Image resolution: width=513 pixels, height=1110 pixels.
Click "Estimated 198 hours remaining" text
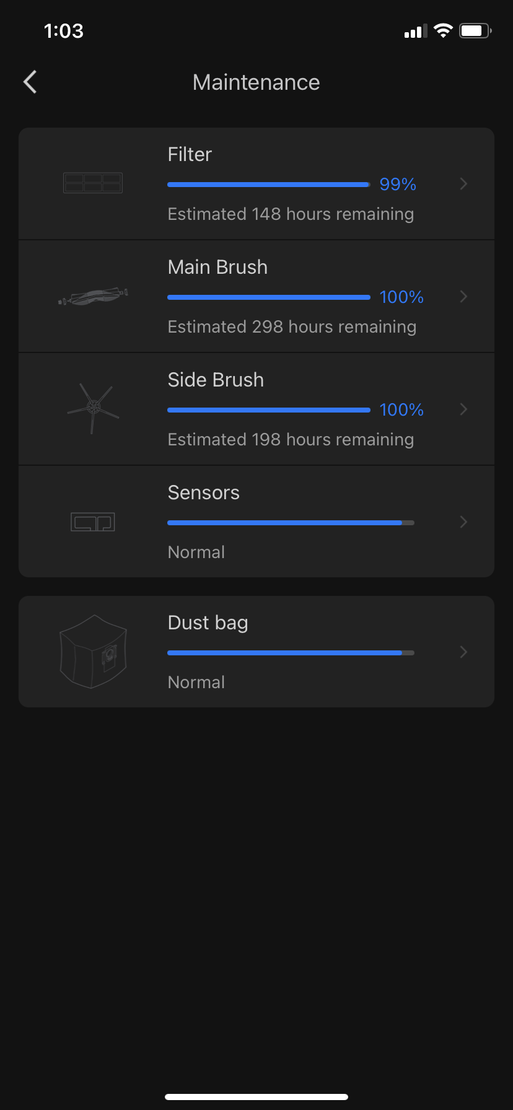pos(291,440)
